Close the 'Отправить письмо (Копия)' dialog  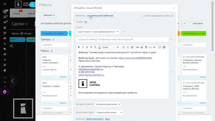(x=174, y=8)
